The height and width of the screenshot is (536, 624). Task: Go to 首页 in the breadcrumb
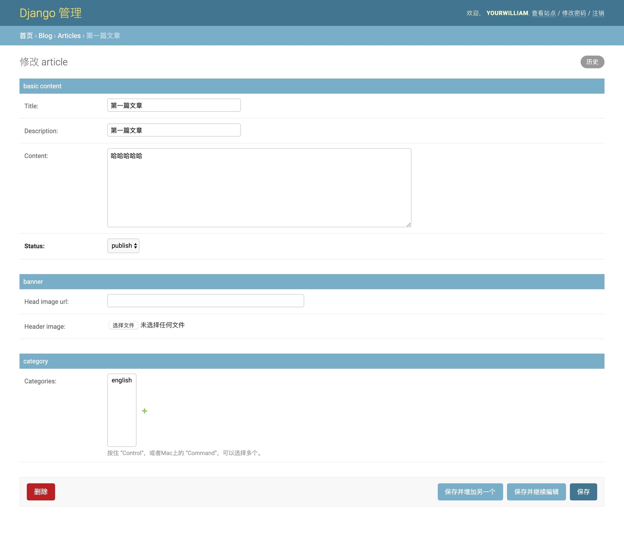(26, 35)
